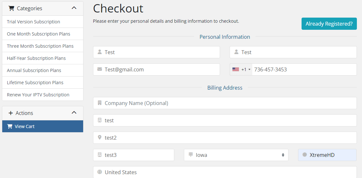The width and height of the screenshot is (362, 178).
Task: Click the cart icon in View Cart
Action: coord(10,126)
